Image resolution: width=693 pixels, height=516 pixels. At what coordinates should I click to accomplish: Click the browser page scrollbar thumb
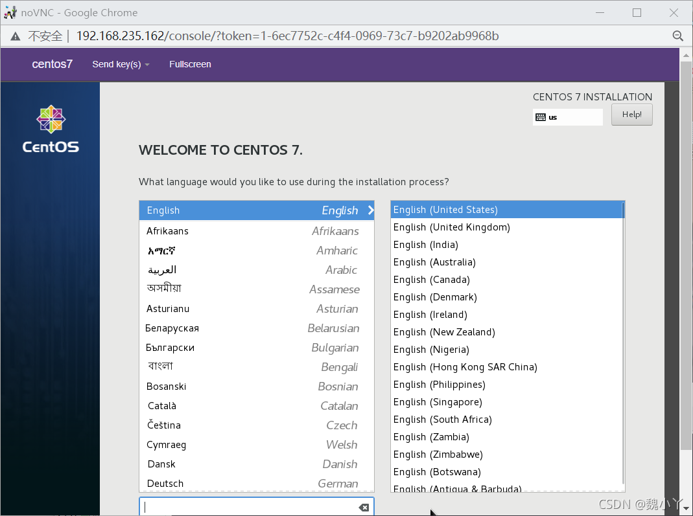click(686, 256)
